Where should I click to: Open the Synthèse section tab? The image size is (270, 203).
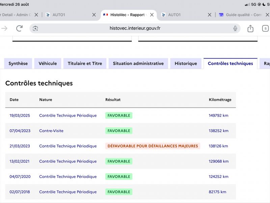pyautogui.click(x=18, y=64)
